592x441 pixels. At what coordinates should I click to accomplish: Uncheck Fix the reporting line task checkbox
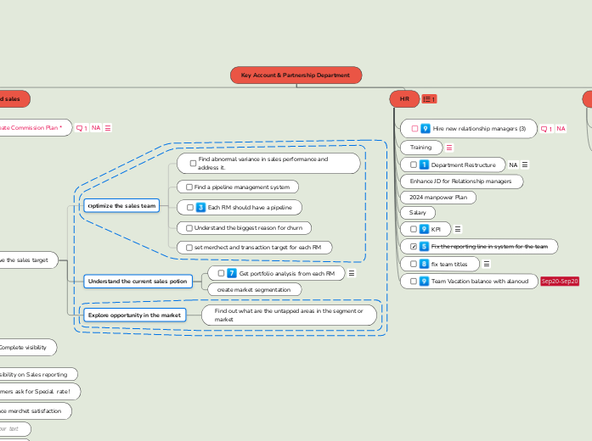point(414,246)
